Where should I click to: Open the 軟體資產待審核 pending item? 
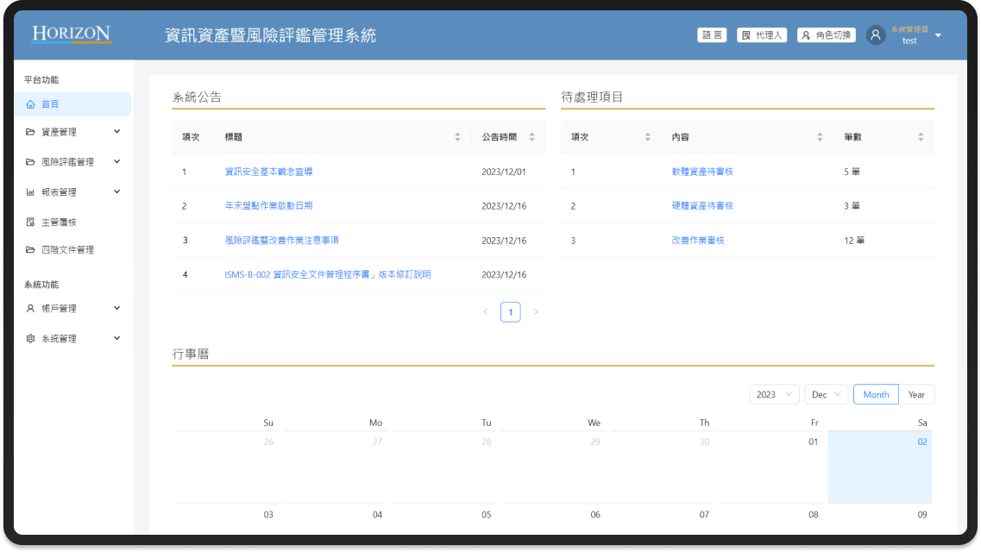(702, 172)
